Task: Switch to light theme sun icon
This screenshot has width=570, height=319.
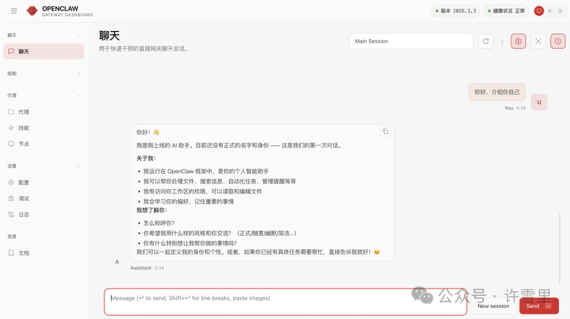Action: pos(550,11)
